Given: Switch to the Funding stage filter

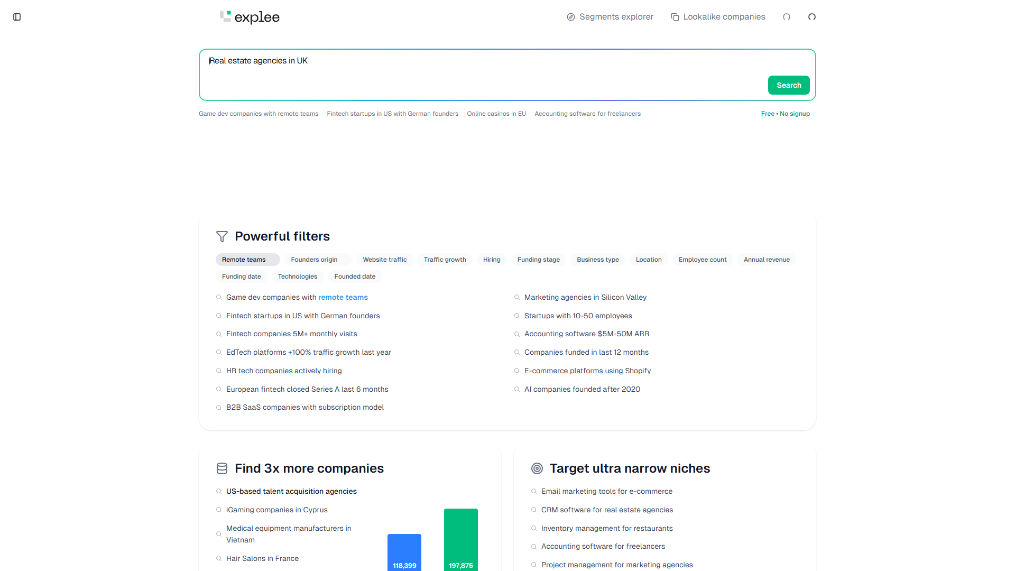Looking at the screenshot, I should pos(538,260).
